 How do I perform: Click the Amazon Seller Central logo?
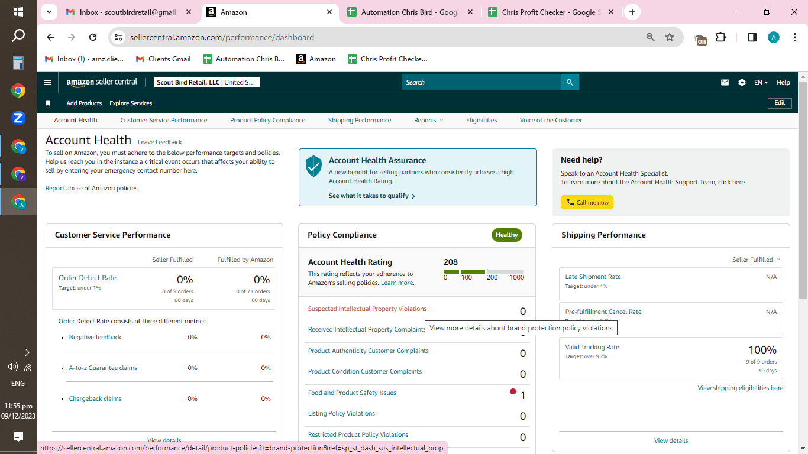pyautogui.click(x=102, y=83)
